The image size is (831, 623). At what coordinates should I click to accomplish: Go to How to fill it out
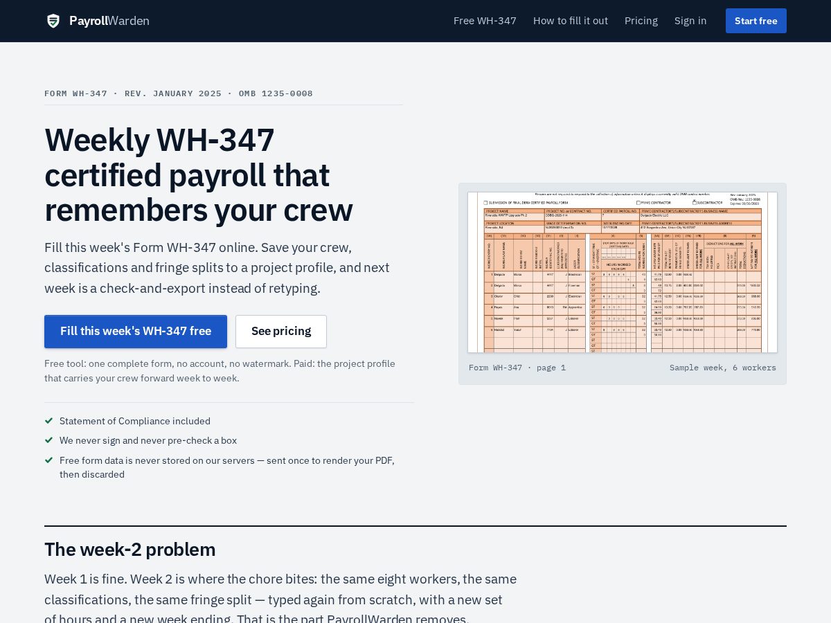point(571,21)
